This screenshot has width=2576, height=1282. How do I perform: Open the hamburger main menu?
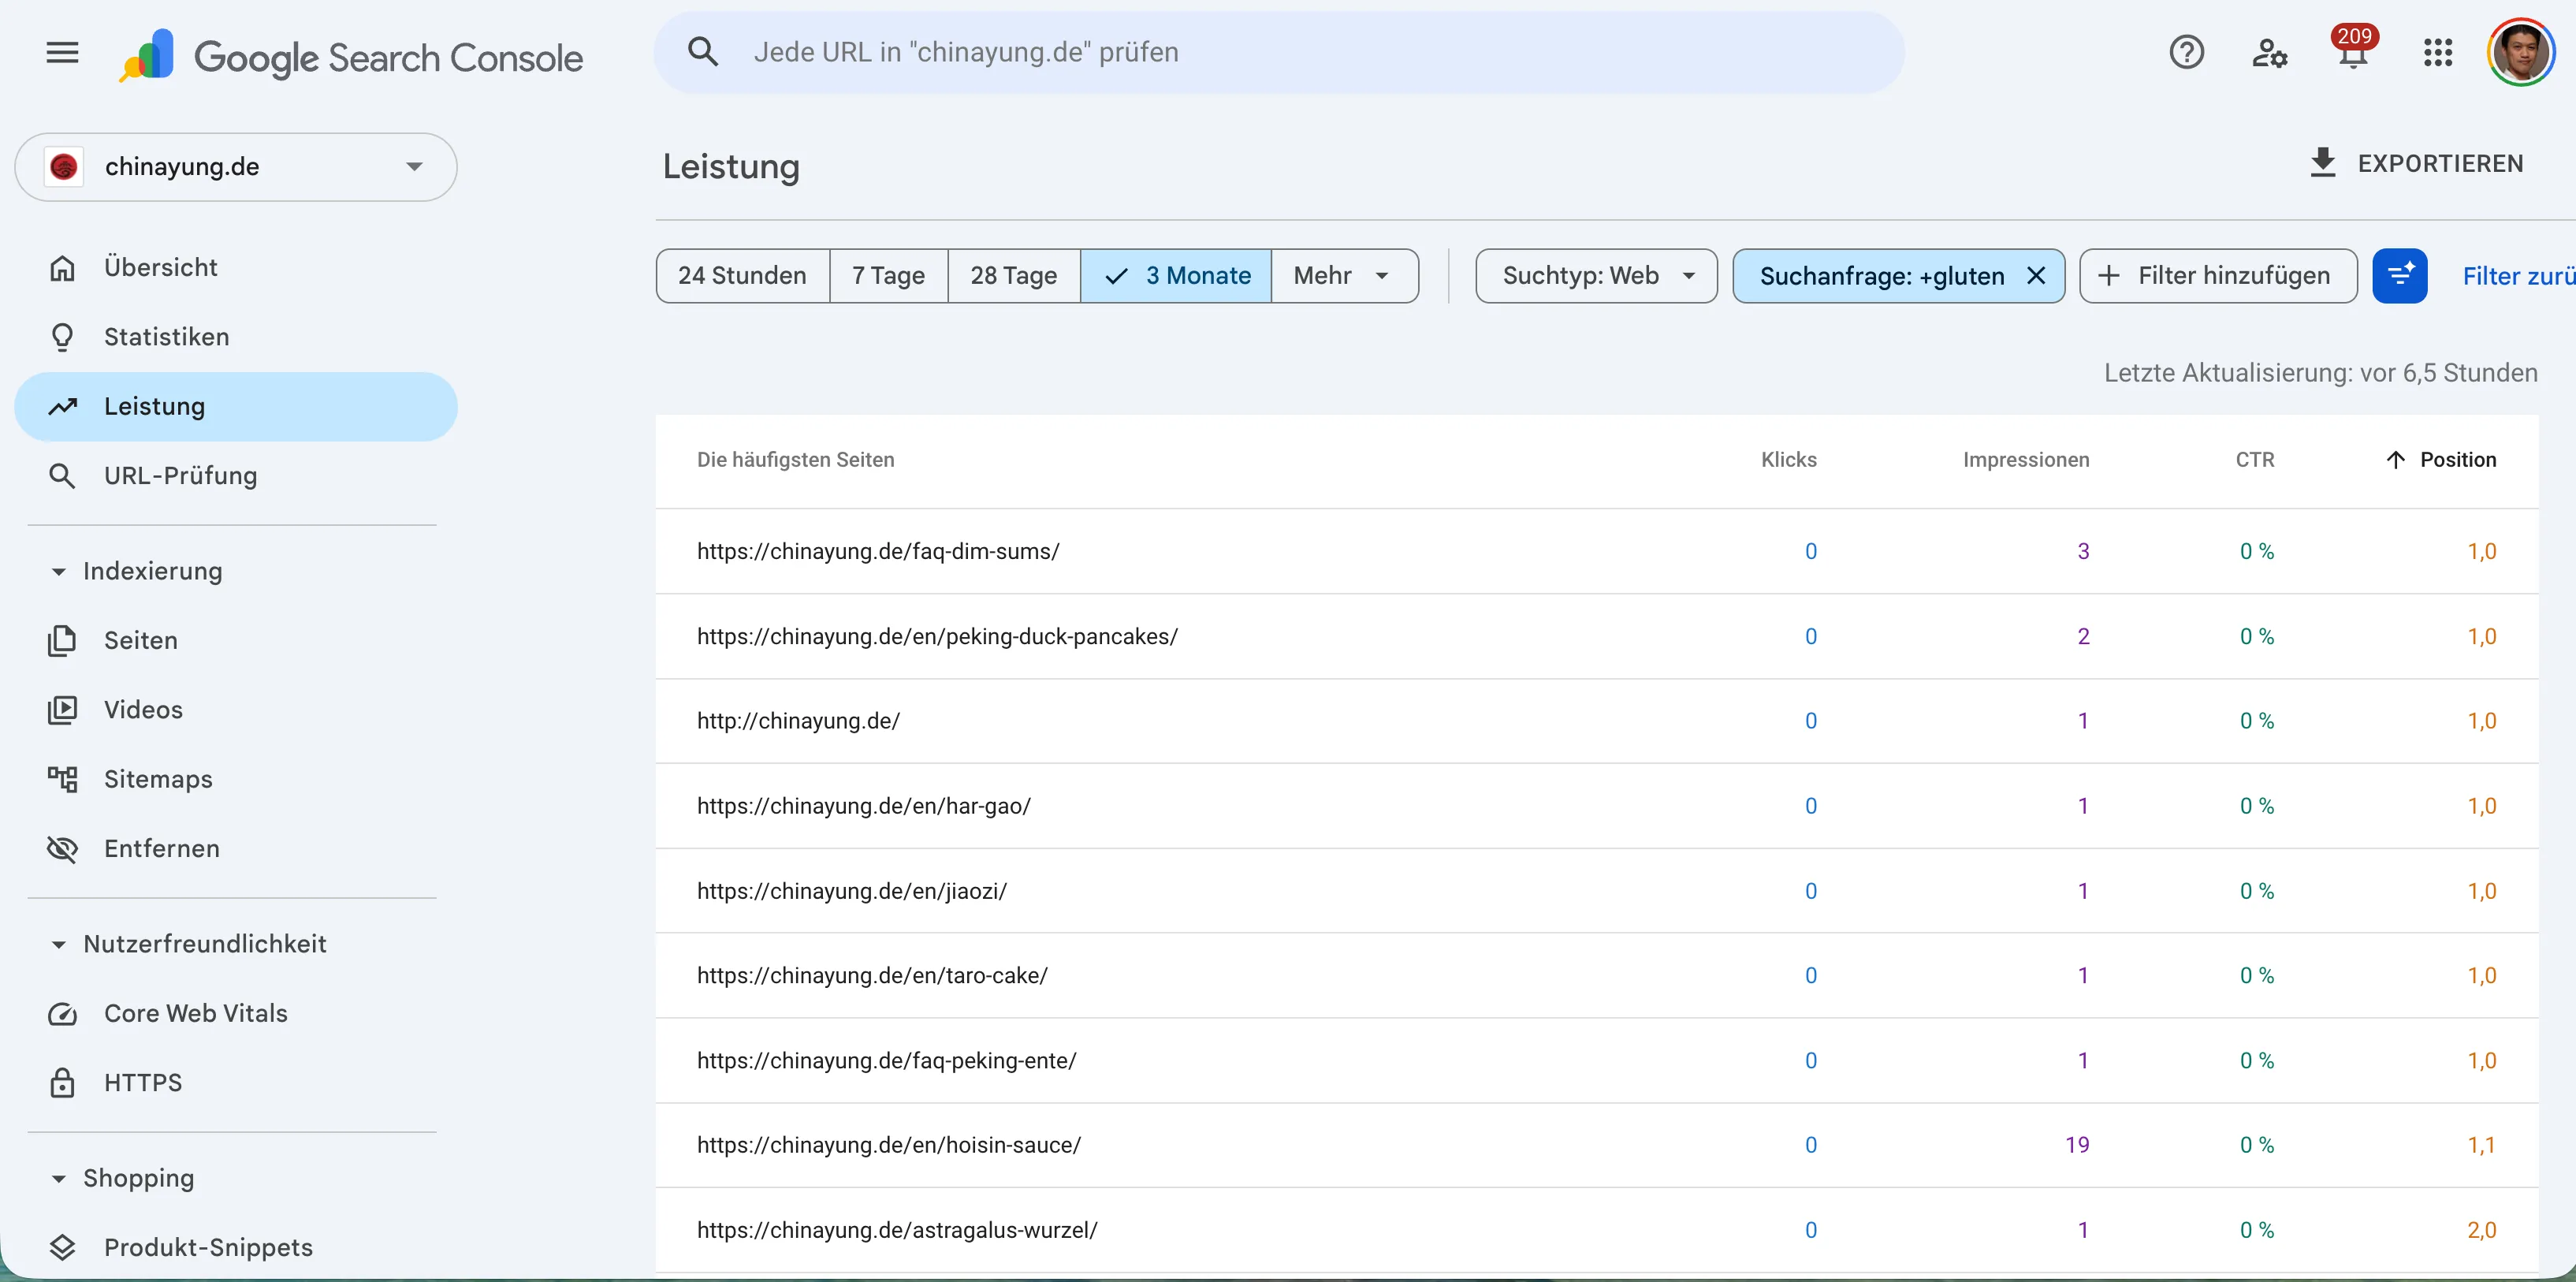[x=62, y=52]
